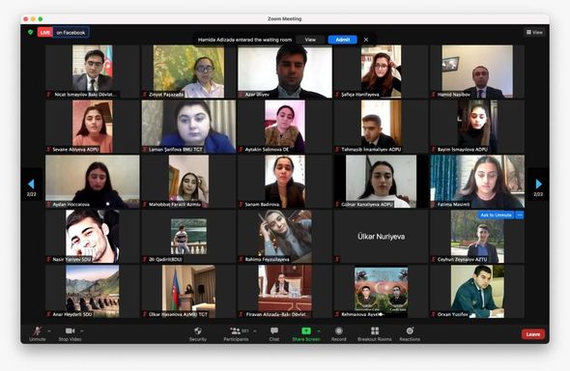
Task: Toggle Stop Video camera button
Action: click(70, 331)
